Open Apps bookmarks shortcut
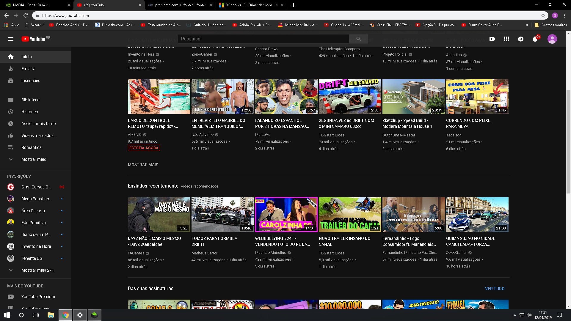 tap(12, 25)
